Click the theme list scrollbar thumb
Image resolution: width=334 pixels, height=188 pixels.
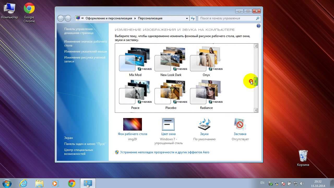coord(256,82)
